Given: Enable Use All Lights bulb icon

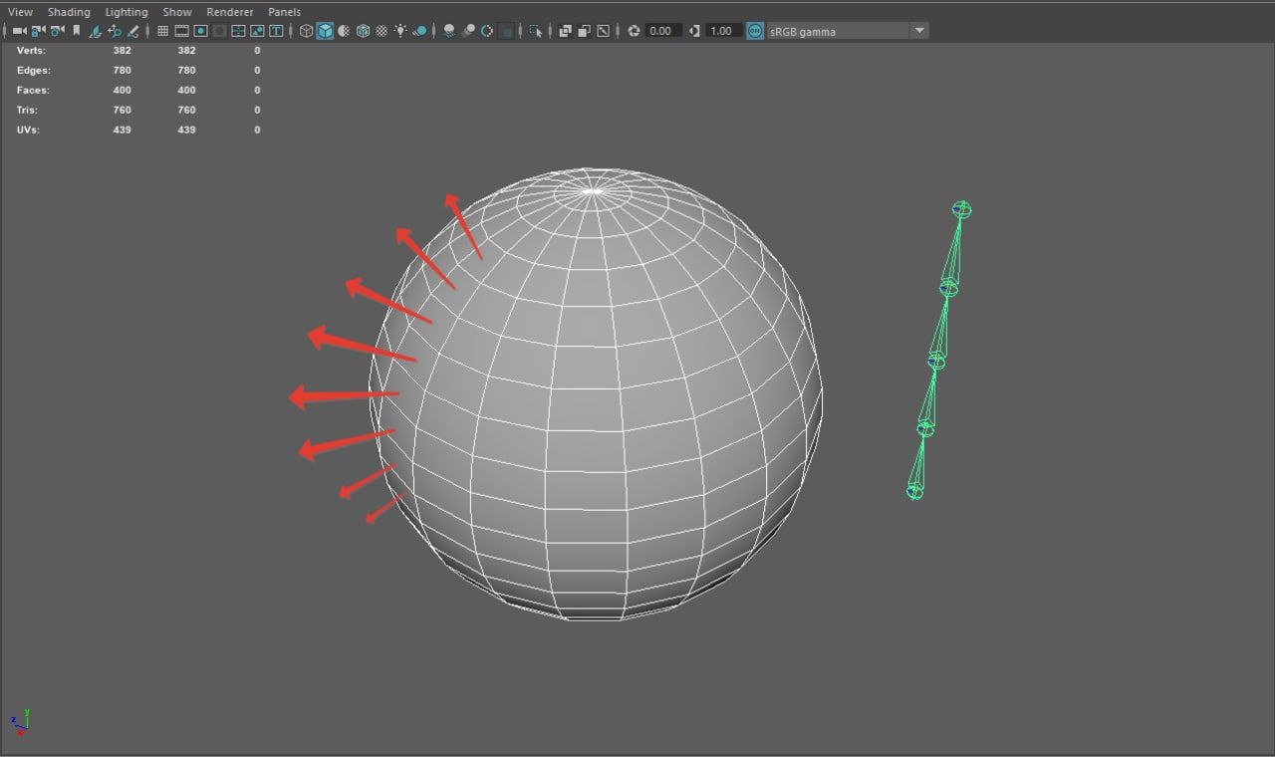Looking at the screenshot, I should 400,31.
